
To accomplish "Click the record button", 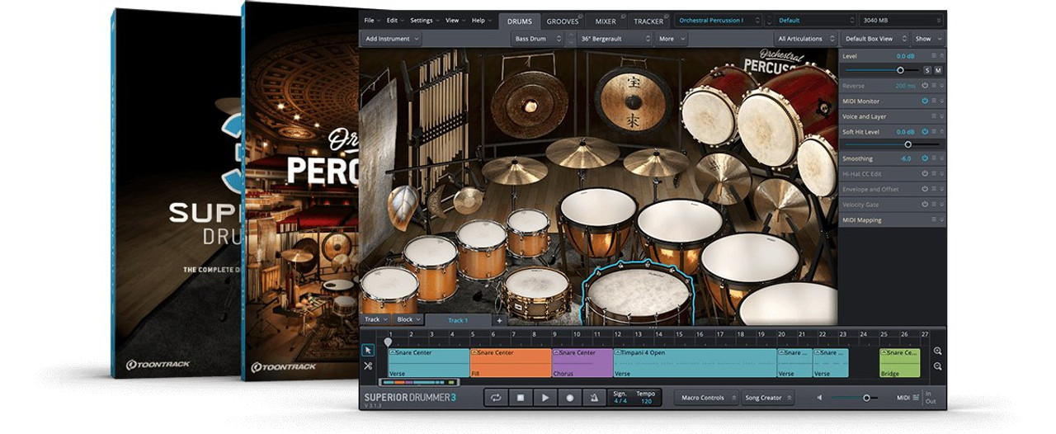I will [569, 398].
